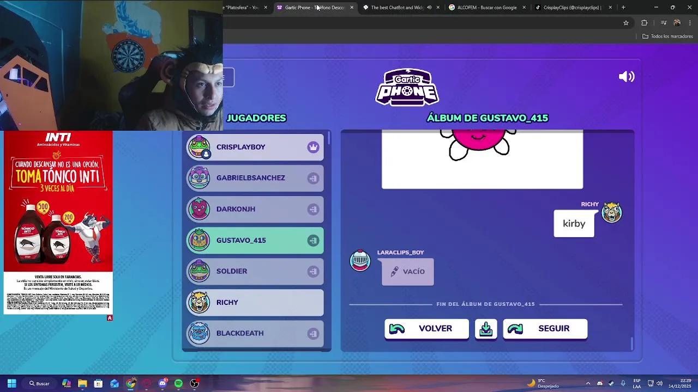Click RICHY's avatar beside kirby bubble
The height and width of the screenshot is (392, 698).
[x=611, y=212]
